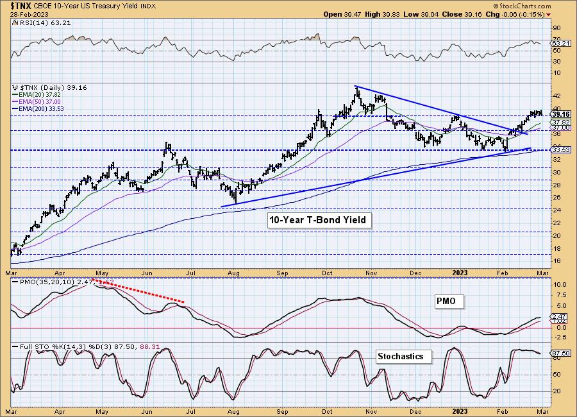Click the EMA(200) 33.53 legend entry

click(38, 108)
